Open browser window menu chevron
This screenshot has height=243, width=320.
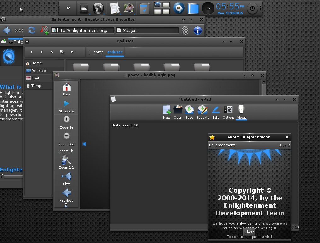(x=184, y=20)
